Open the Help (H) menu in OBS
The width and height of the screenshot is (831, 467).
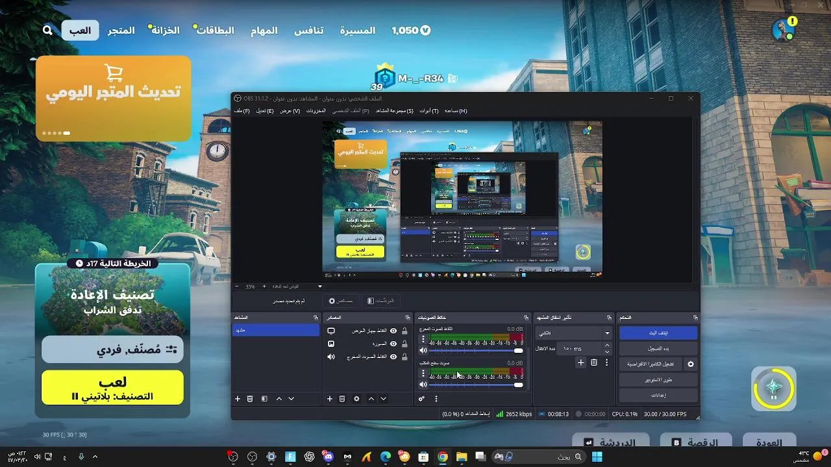(x=455, y=111)
